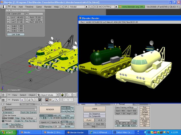Collapse the Output panel triangle
This screenshot has width=181, height=135.
[x=3, y=104]
